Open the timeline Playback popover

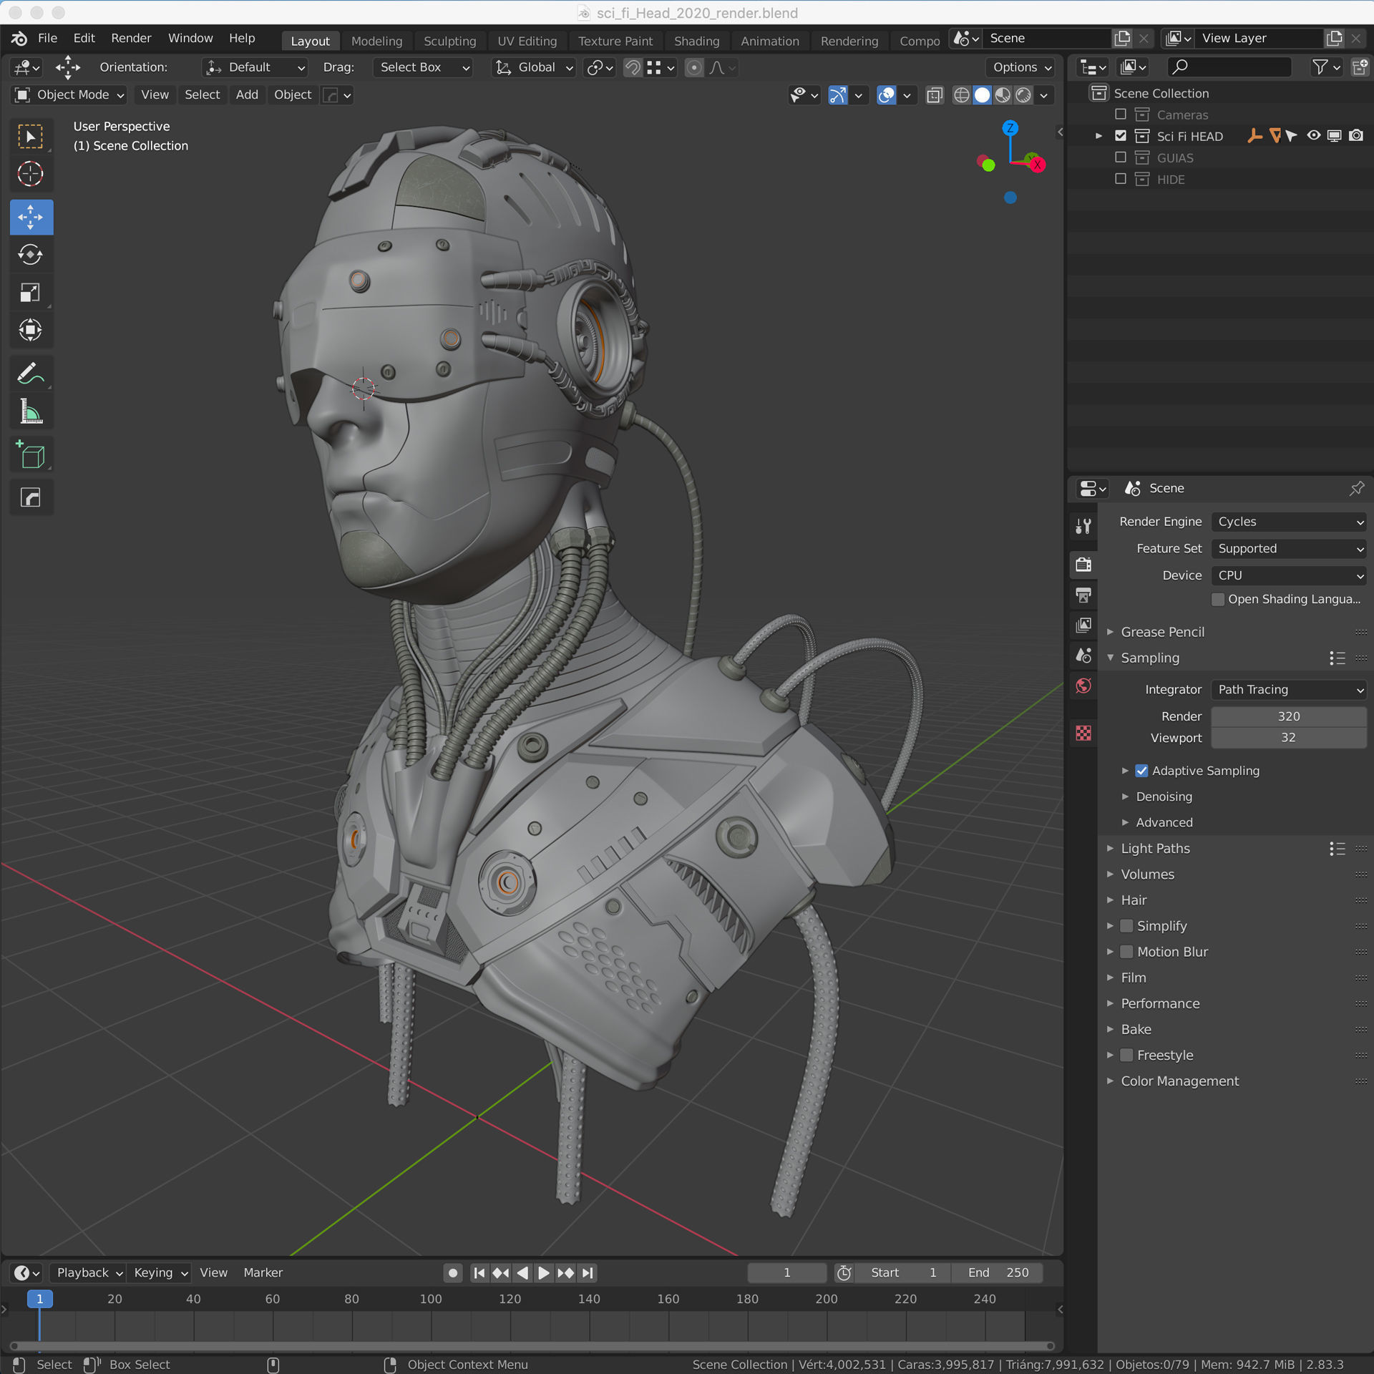pos(89,1273)
